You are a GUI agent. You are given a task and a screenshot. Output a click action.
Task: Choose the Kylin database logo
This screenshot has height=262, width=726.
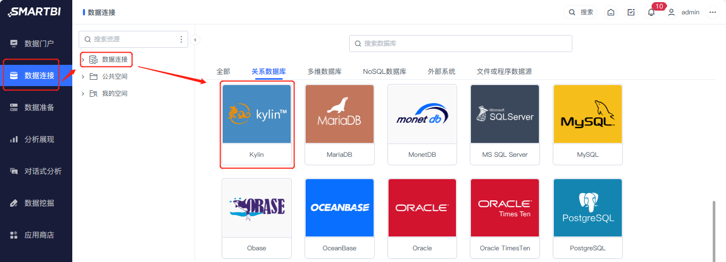257,114
